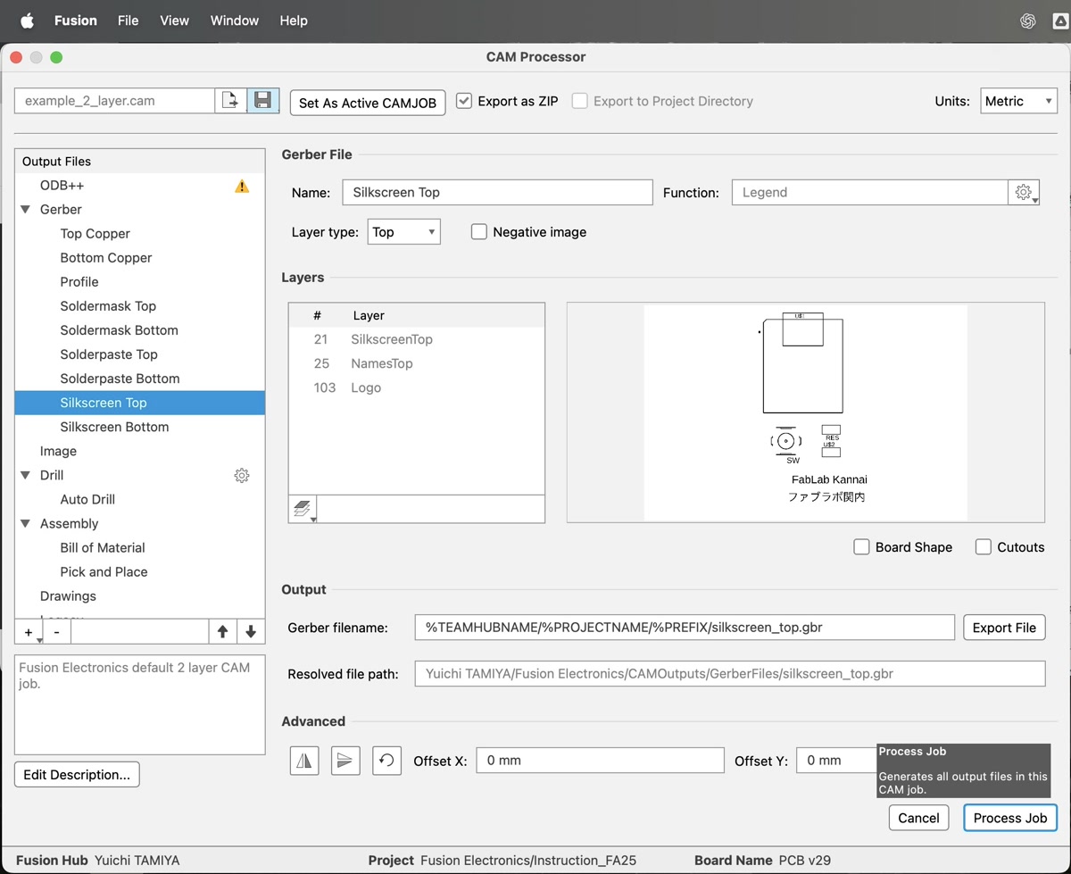Select the Drawings output item
The image size is (1071, 874).
(68, 596)
